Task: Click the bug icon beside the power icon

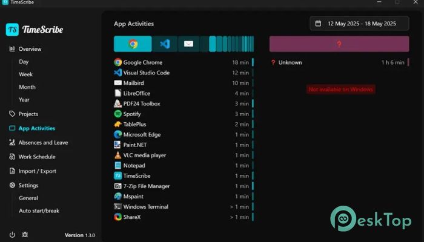Action: pyautogui.click(x=25, y=235)
